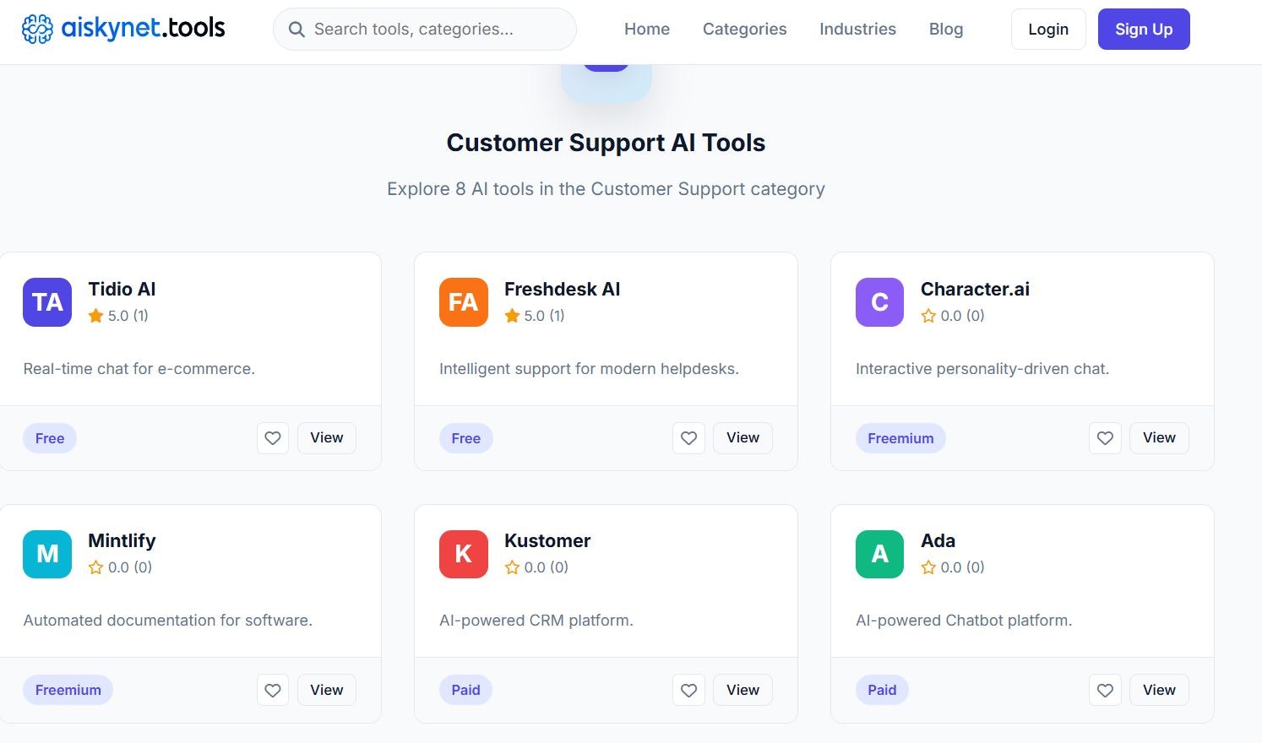The width and height of the screenshot is (1262, 743).
Task: Favorite the Character.ai tool
Action: coord(1105,438)
